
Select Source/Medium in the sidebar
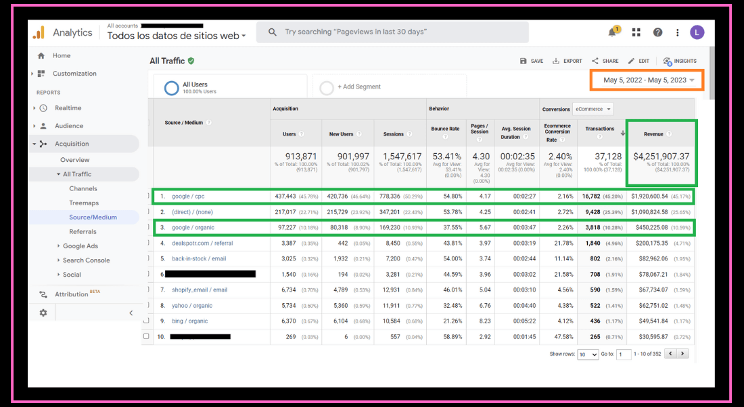tap(93, 217)
